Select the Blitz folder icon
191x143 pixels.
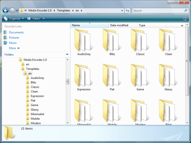tap(112, 40)
